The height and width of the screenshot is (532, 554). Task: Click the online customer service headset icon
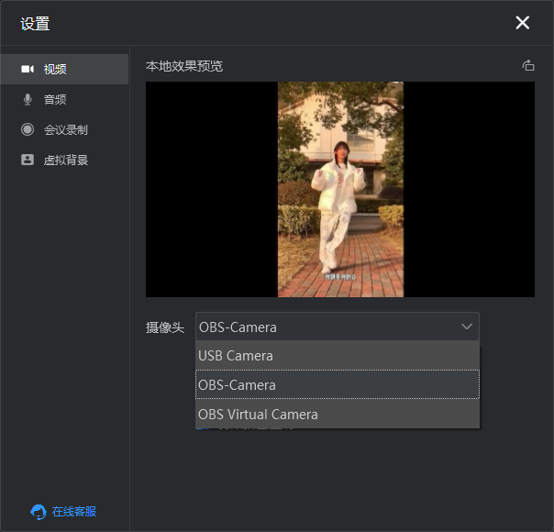pos(39,512)
